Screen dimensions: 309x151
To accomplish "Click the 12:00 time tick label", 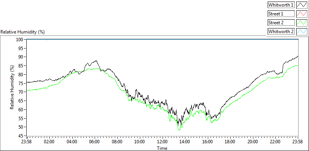I will (162, 142).
